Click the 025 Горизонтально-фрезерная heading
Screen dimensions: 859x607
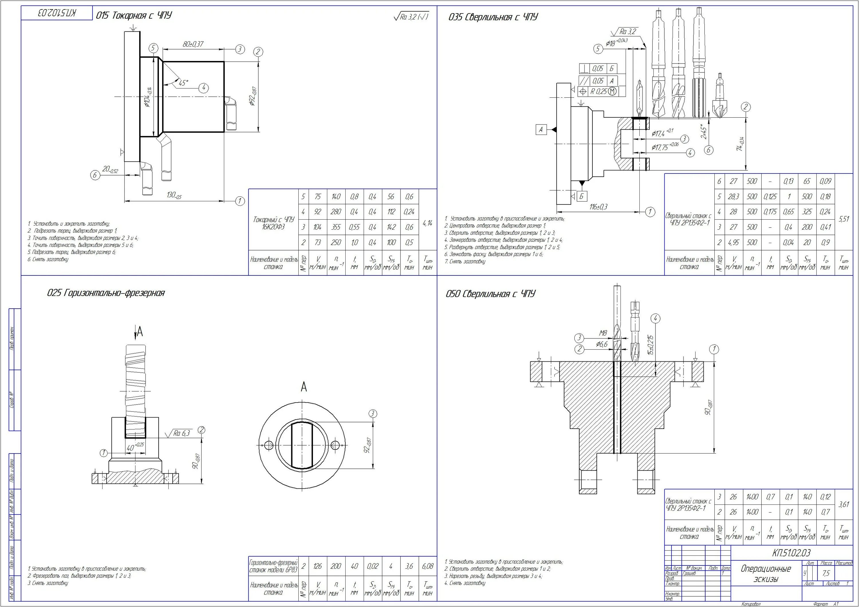105,293
